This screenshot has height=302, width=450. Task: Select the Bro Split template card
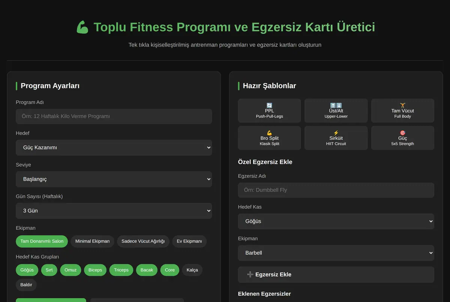coord(269,138)
